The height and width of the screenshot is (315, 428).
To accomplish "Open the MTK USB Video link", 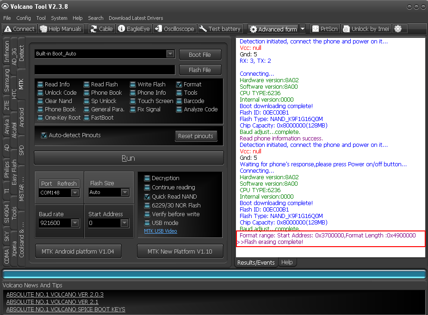I will click(x=160, y=231).
